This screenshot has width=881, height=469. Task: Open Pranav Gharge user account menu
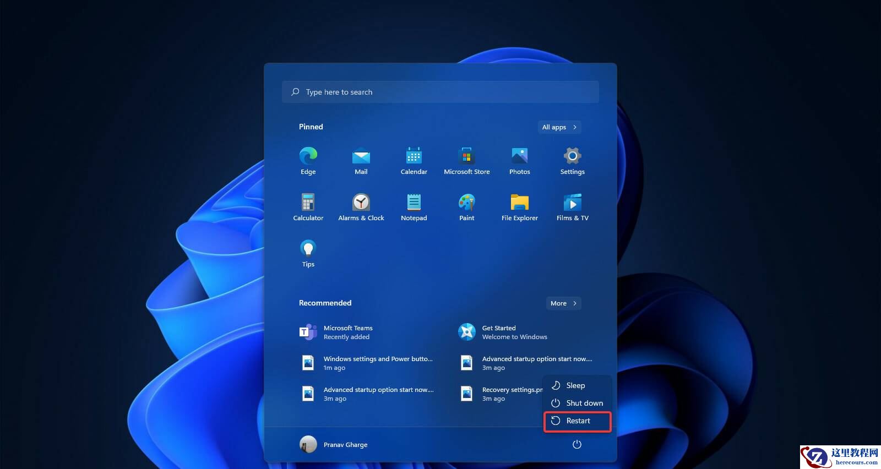pos(334,444)
